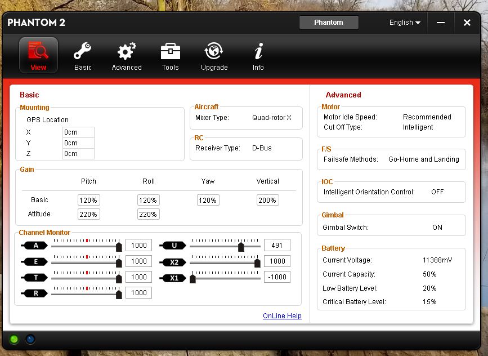
Task: Open the Advanced gears settings
Action: (127, 56)
